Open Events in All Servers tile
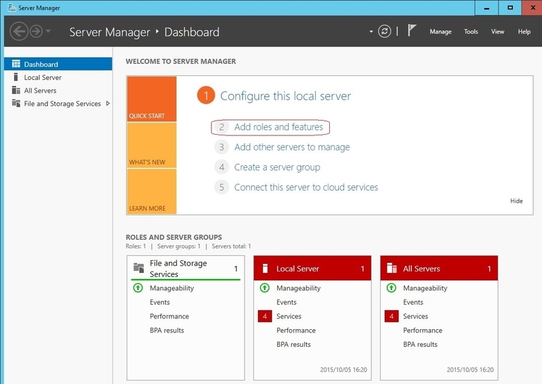 [x=413, y=302]
